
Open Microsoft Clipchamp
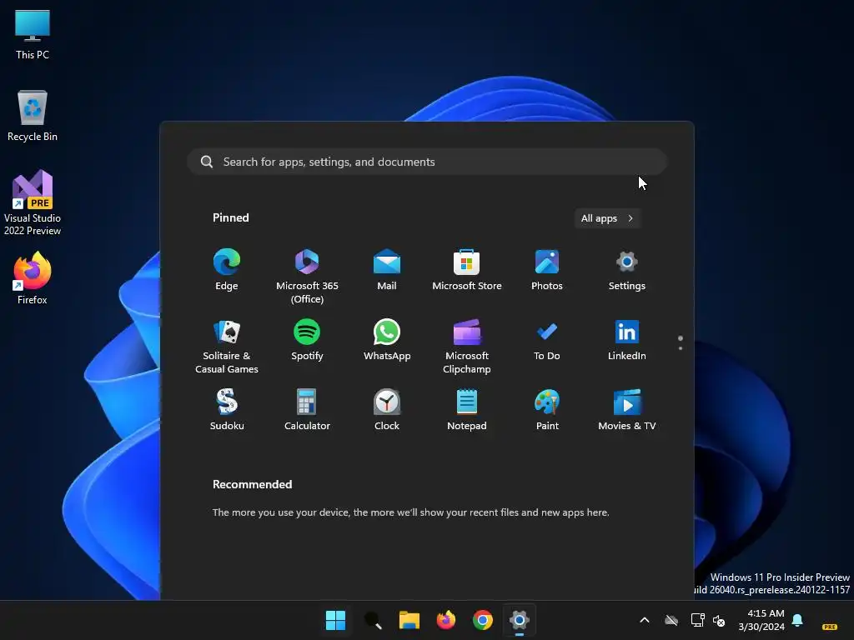pos(467,347)
